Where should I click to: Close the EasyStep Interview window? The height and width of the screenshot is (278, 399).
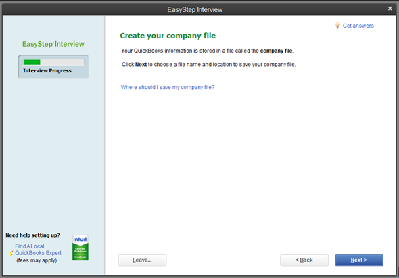390,9
